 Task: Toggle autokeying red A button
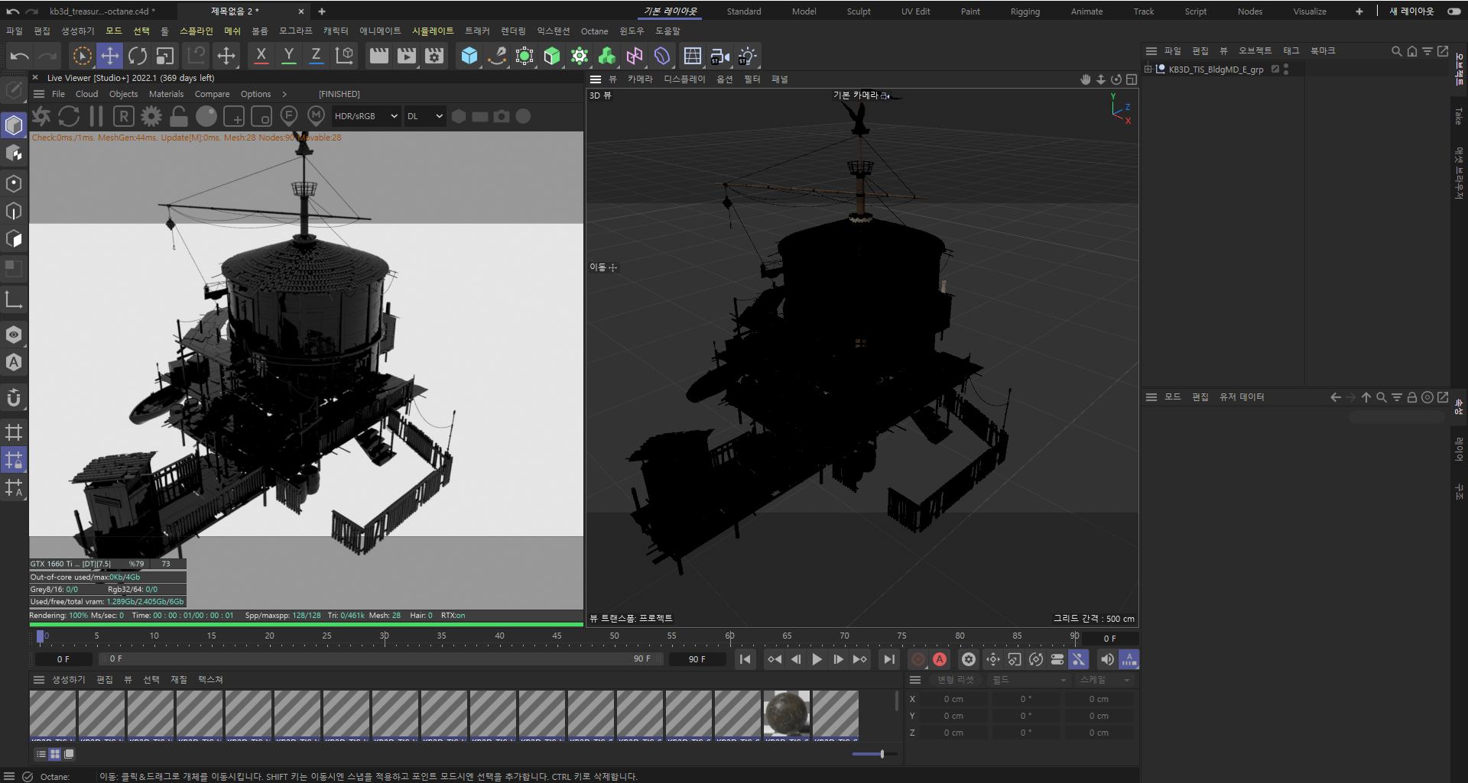940,659
